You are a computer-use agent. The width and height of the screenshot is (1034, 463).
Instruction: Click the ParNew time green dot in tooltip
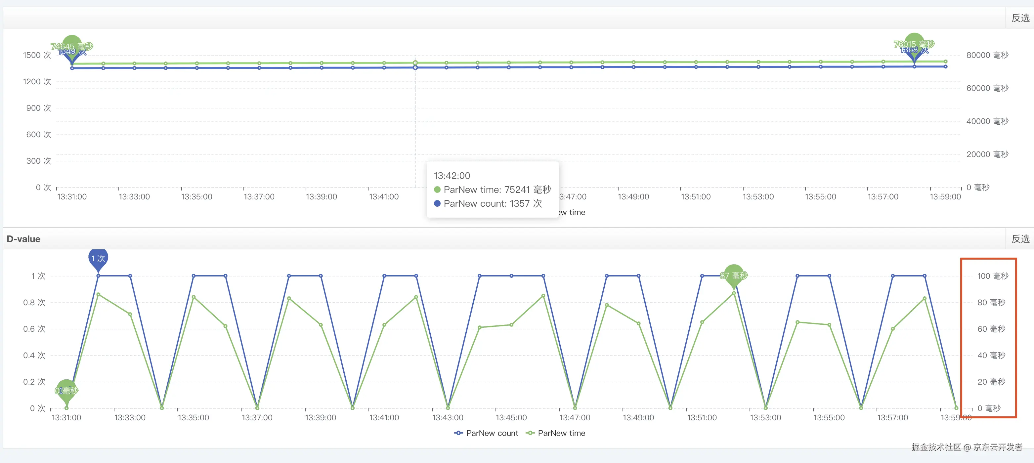pyautogui.click(x=437, y=189)
